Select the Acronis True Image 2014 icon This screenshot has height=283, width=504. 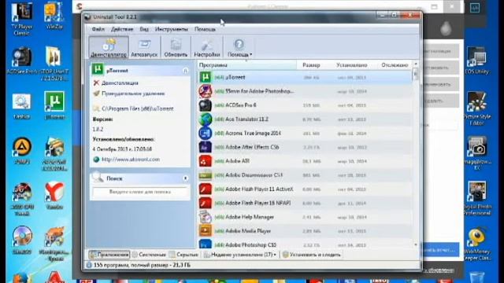click(205, 133)
